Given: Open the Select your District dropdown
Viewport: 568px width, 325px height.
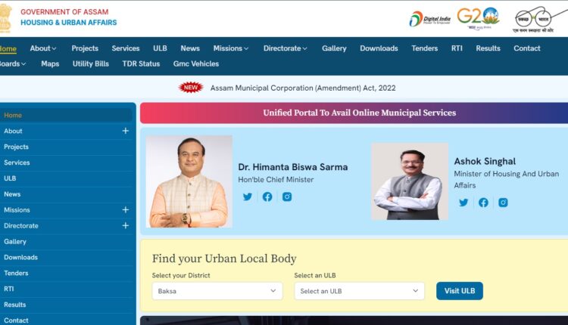Looking at the screenshot, I should coord(217,291).
